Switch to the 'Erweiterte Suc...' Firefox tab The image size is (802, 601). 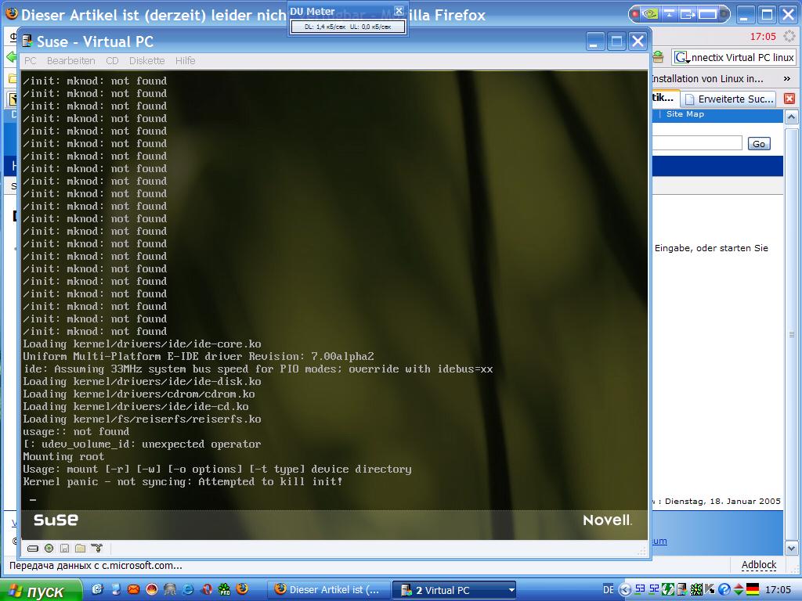point(729,99)
